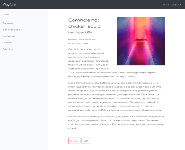Click the April 28, 2020 post date
185x150 pixels.
point(90,40)
